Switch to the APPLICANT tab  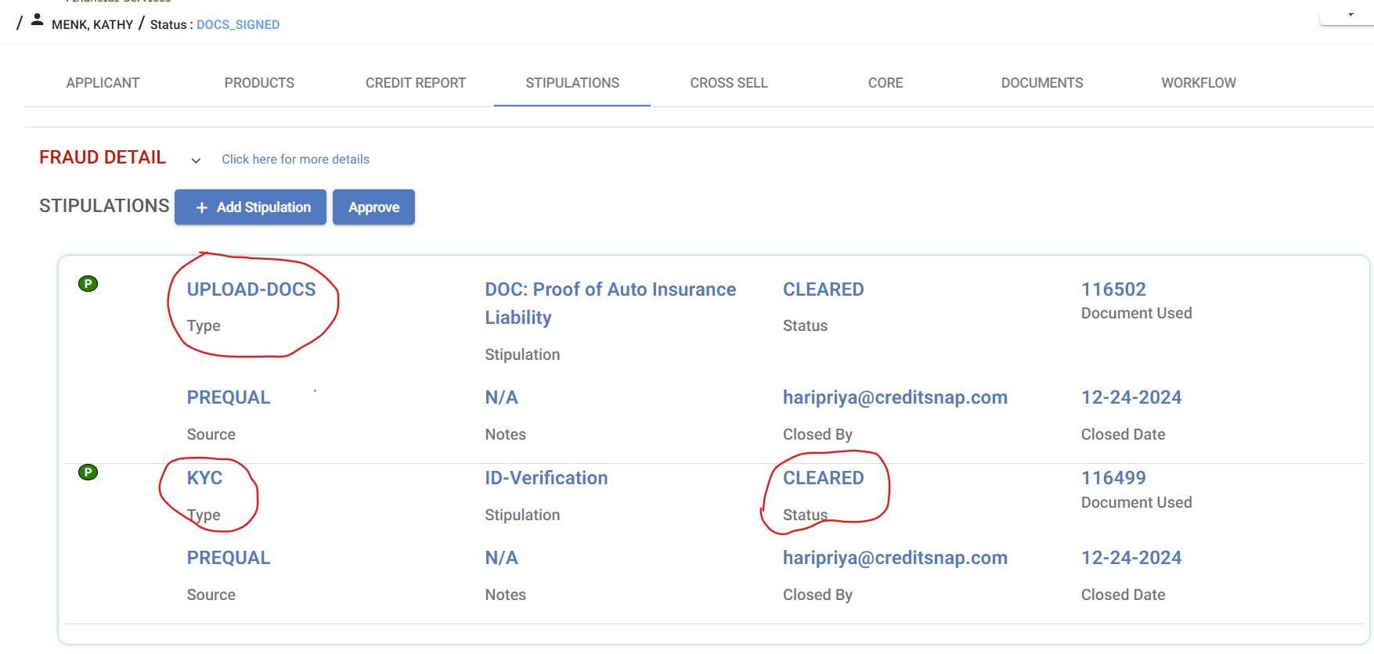pos(103,83)
